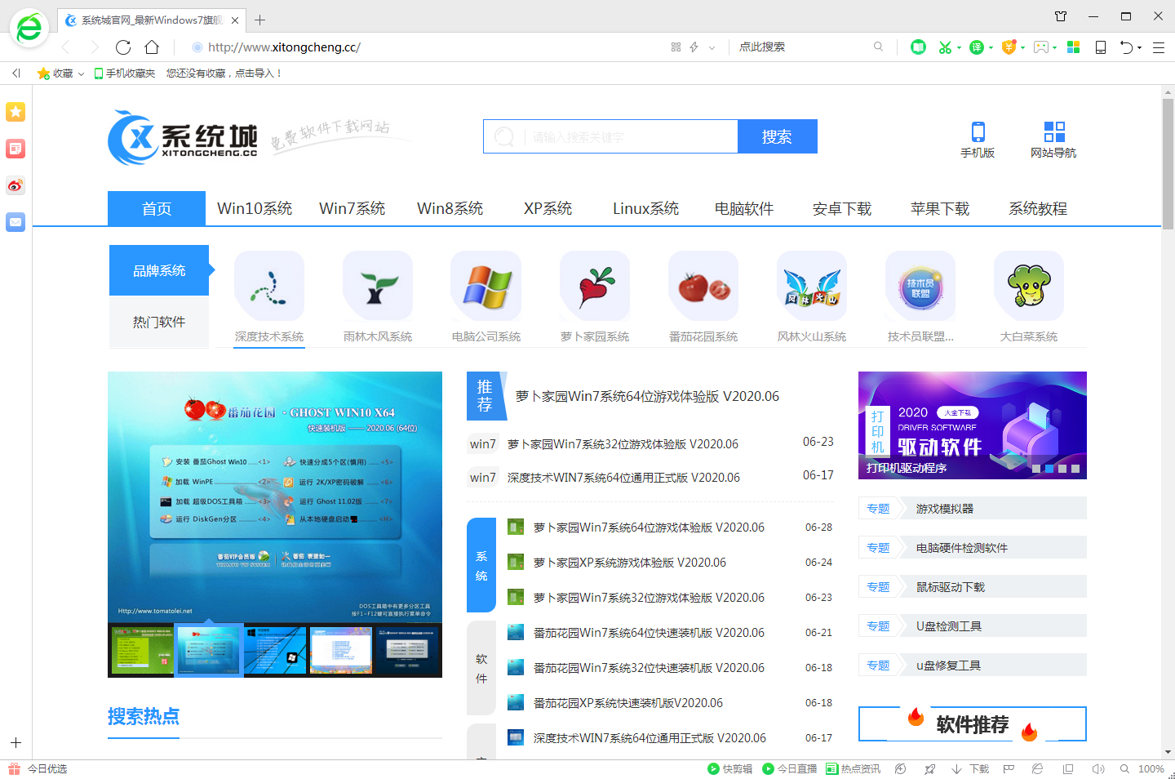
Task: Open the Win7系统 menu item
Action: (x=352, y=208)
